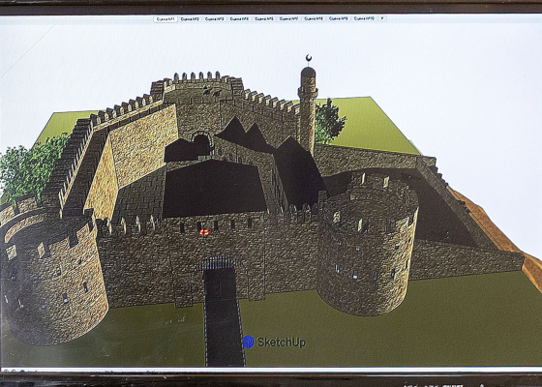Switch to the Сцена №1 scene tab
Viewport: 542px width, 387px height.
(166, 19)
